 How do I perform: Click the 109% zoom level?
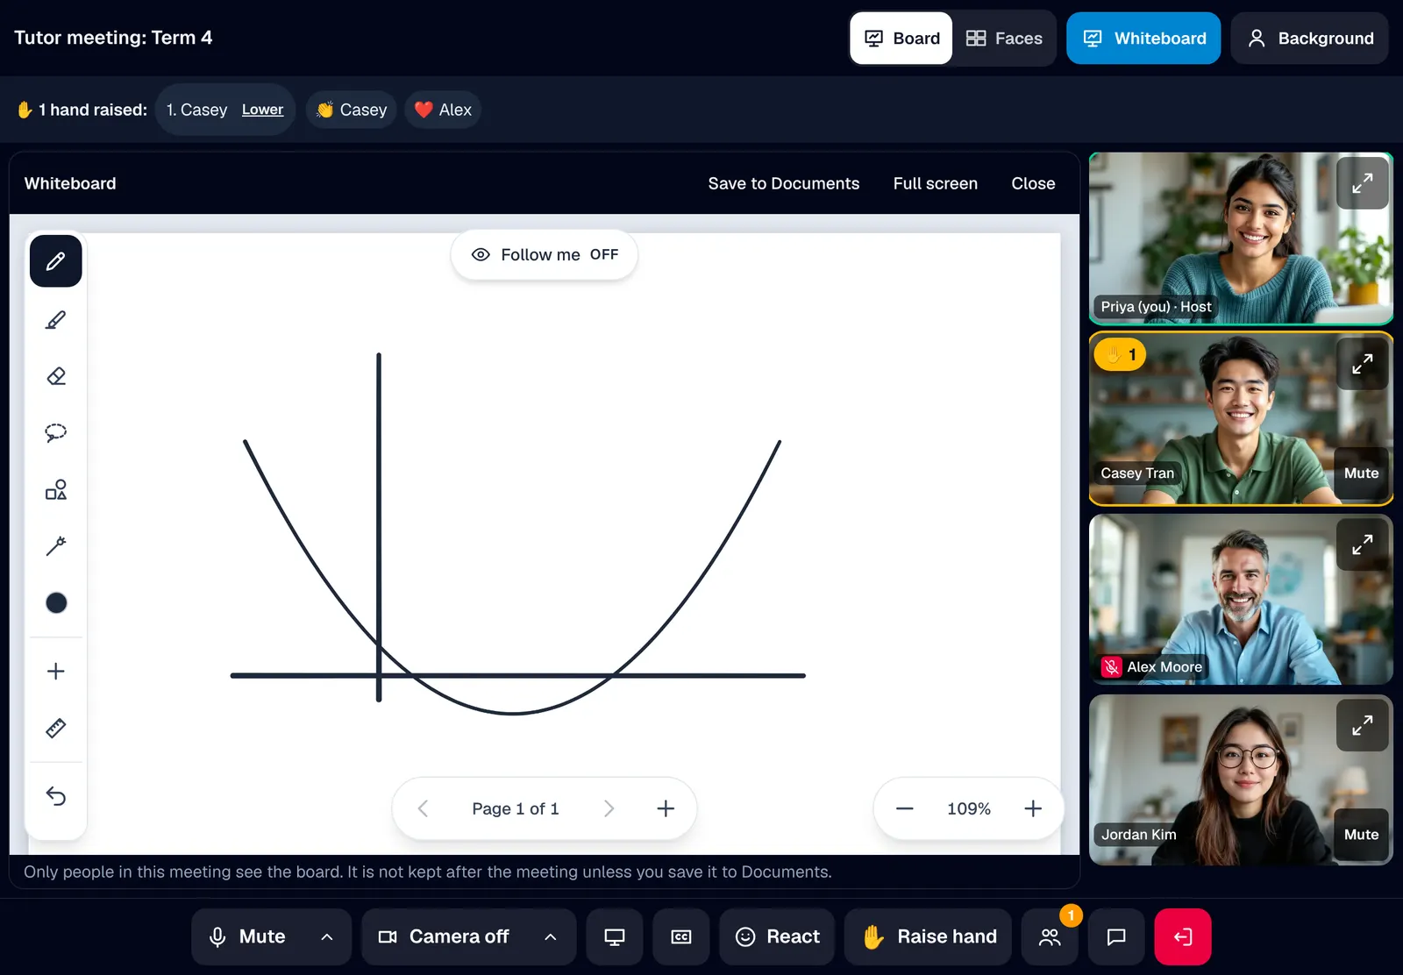[969, 808]
